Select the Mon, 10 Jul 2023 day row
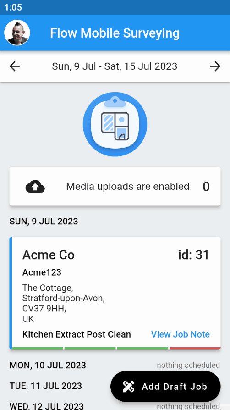Viewport: 230px width, 410px height. 115,365
